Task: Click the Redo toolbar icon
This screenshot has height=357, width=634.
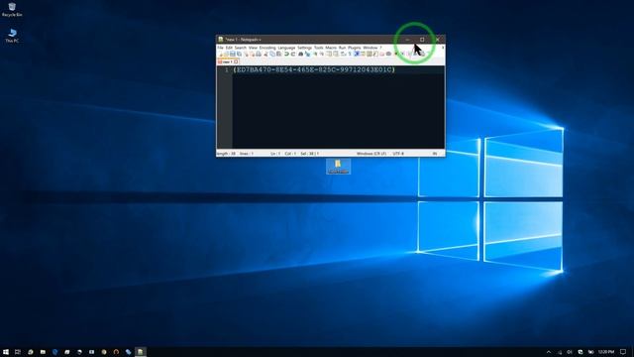Action: tap(293, 54)
